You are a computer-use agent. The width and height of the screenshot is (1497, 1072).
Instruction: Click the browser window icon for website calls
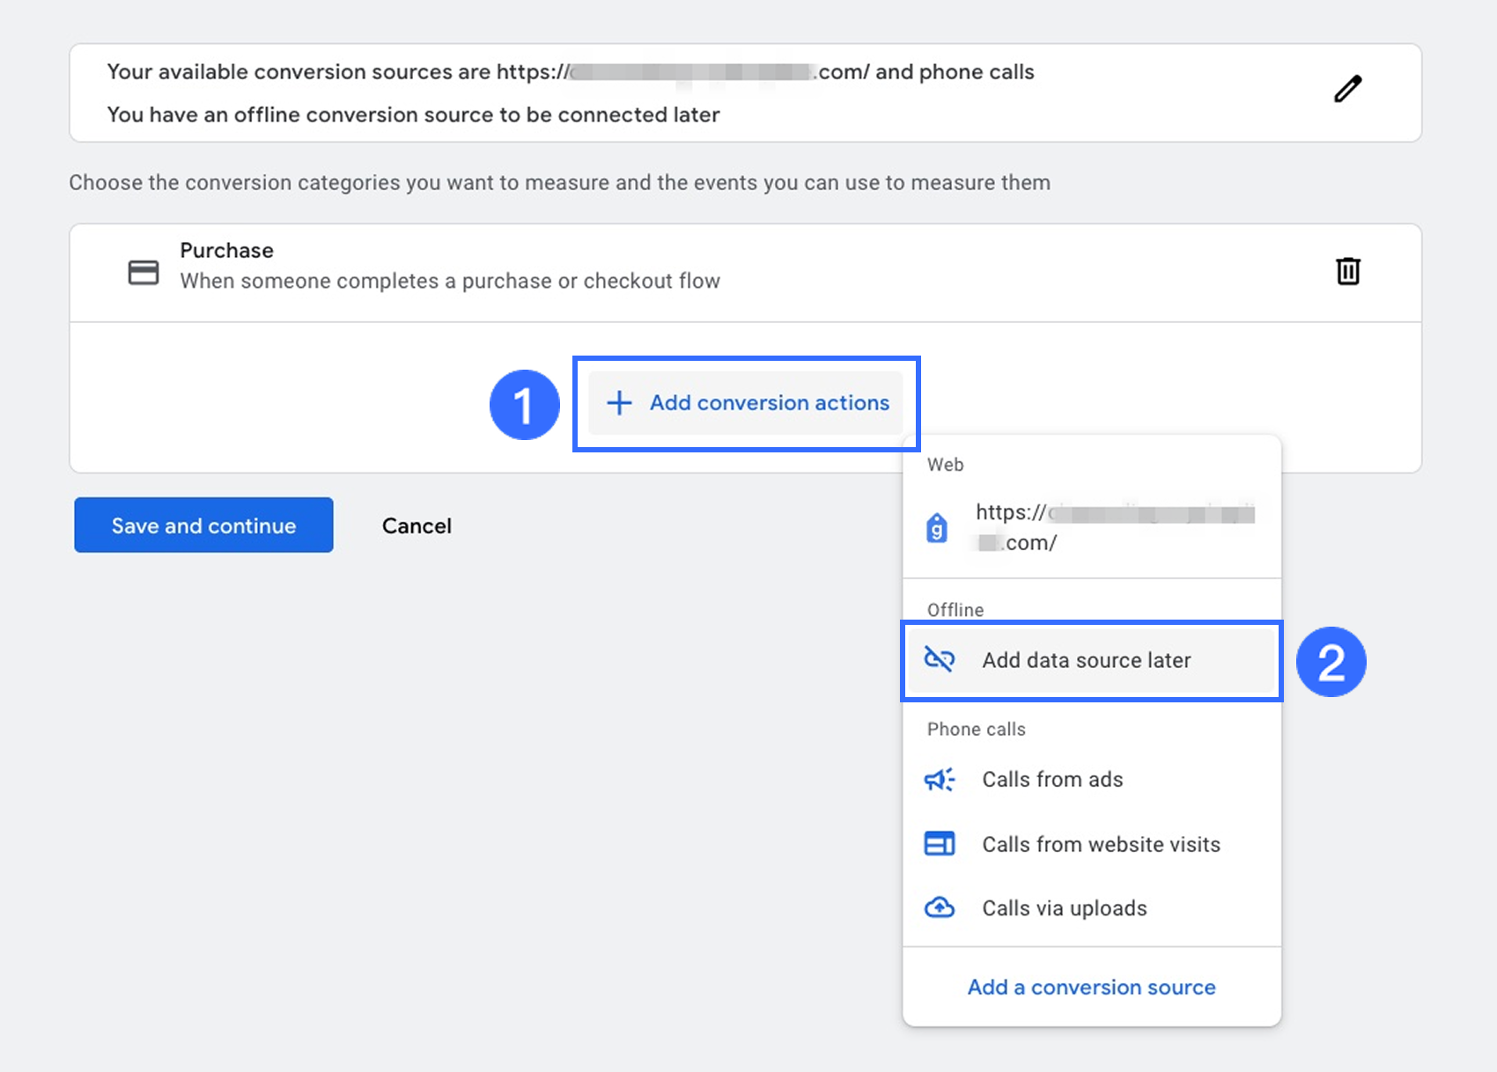939,844
